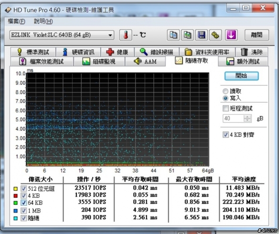Viewport: 279px width, 234px height.
Task: Click the 最大存取時間 column header
Action: pos(194,179)
